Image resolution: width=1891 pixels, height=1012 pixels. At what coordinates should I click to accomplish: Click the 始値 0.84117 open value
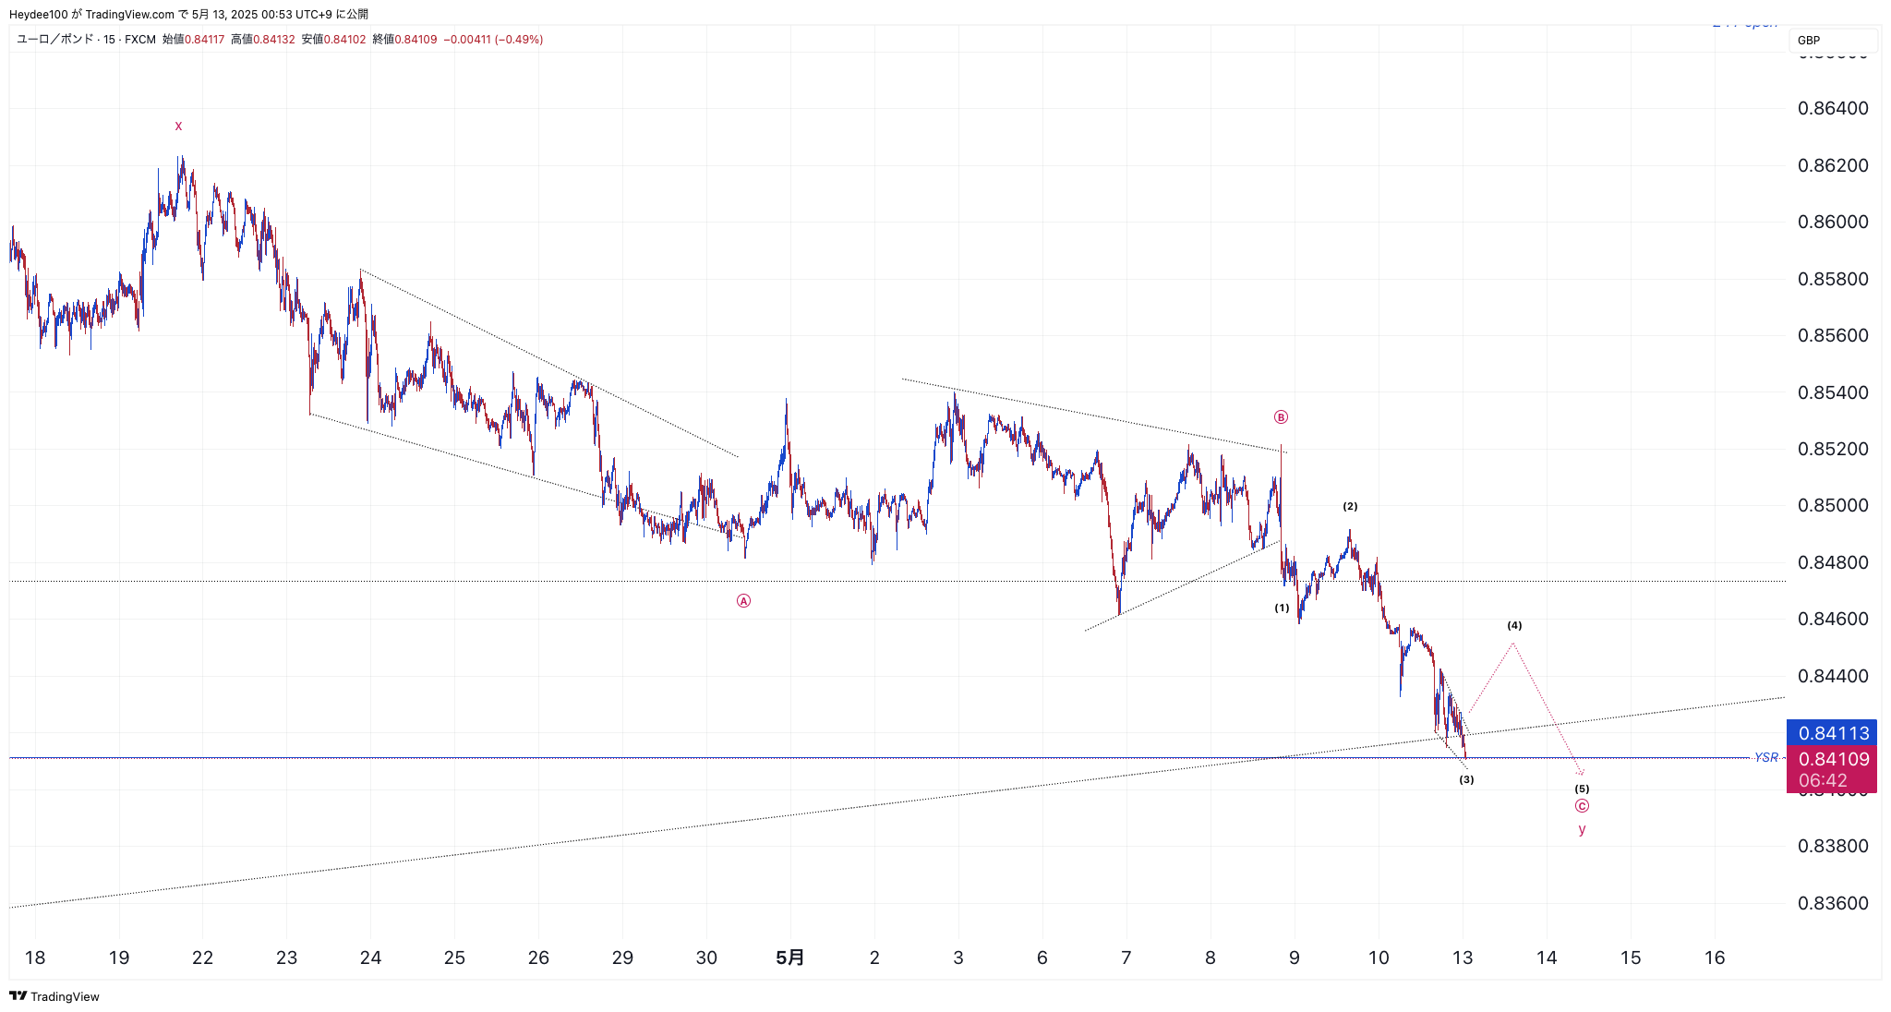pos(194,40)
